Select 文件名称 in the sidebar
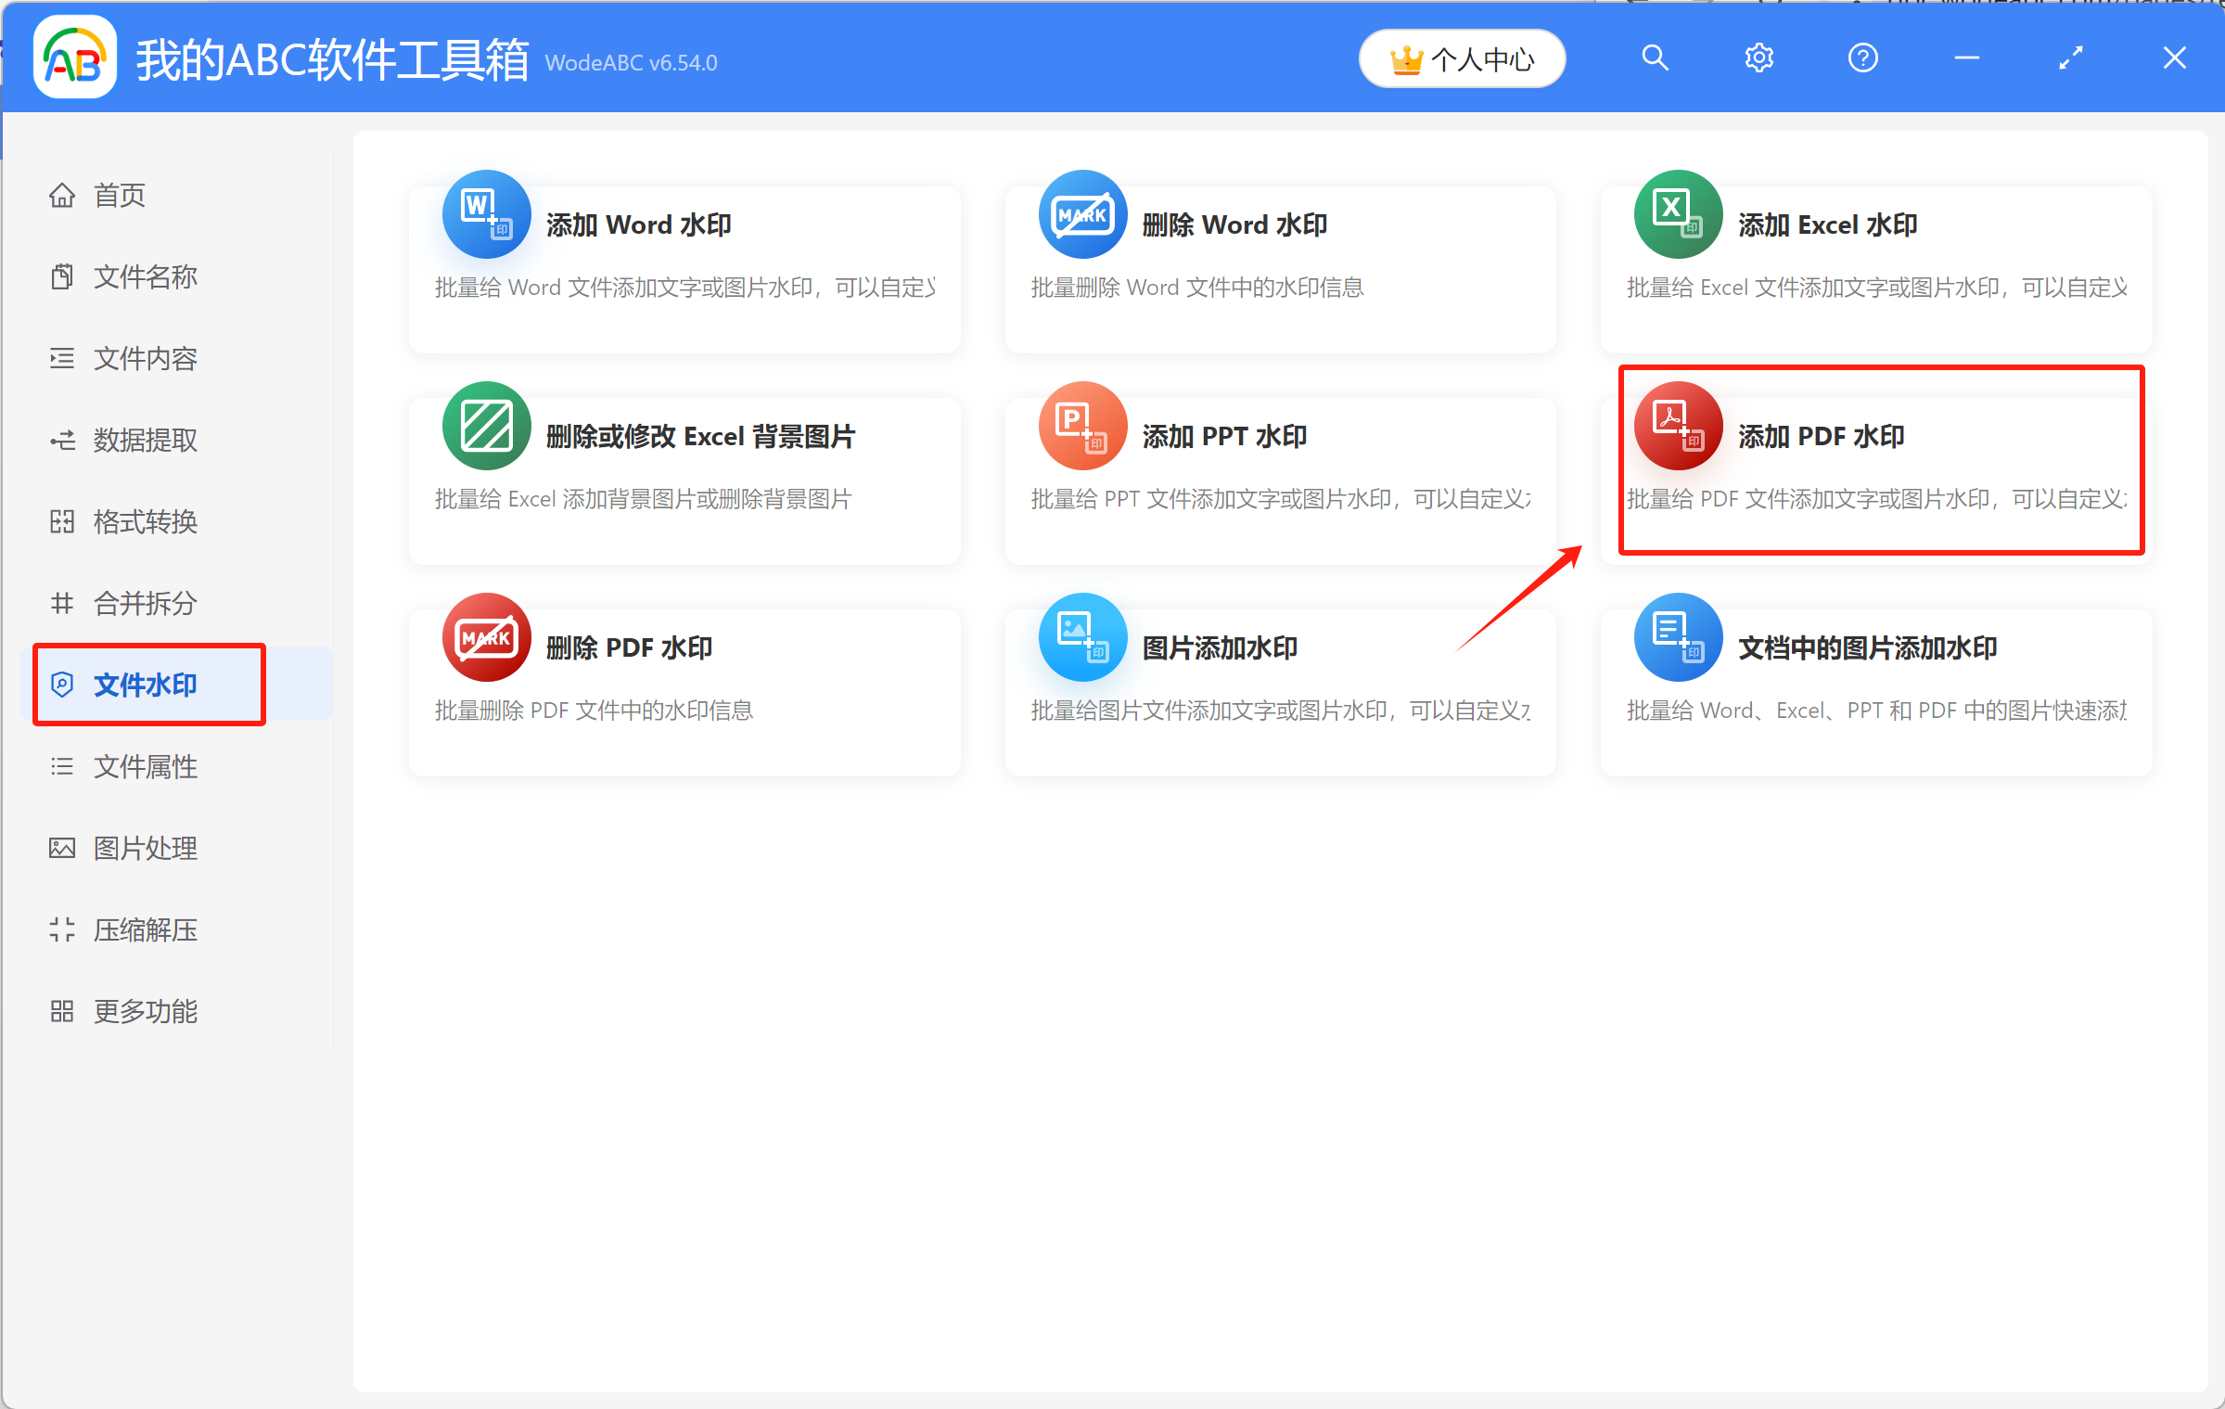 click(x=145, y=277)
